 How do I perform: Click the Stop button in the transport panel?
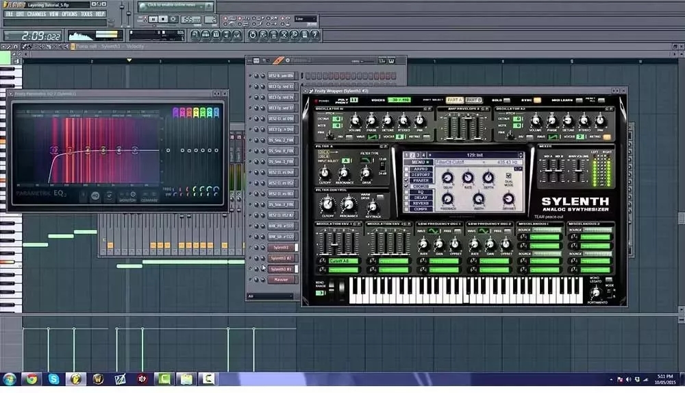pyautogui.click(x=164, y=19)
